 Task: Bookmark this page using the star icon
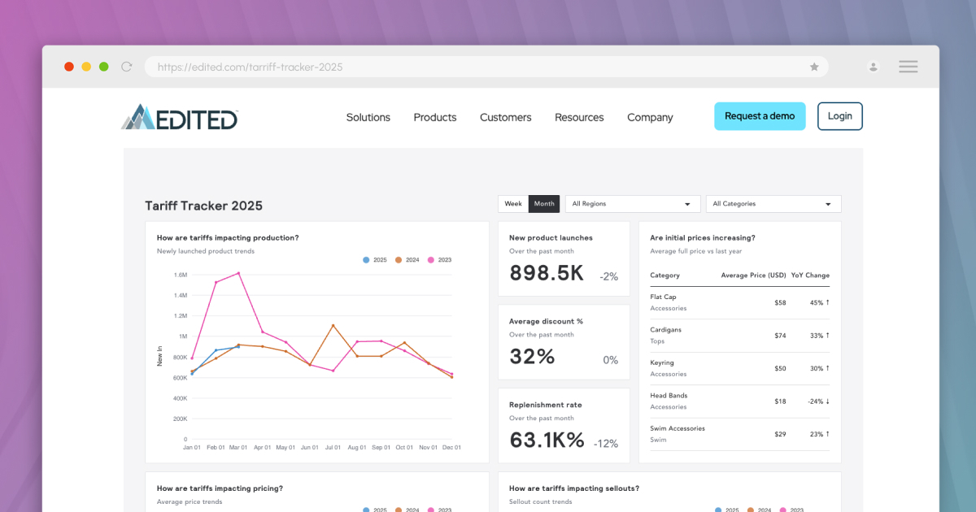pyautogui.click(x=814, y=67)
